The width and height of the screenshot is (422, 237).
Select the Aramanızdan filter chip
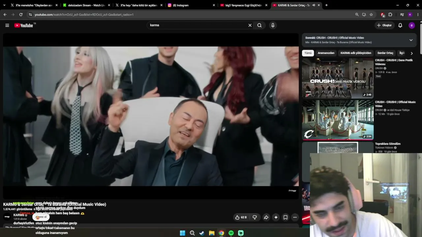[326, 53]
